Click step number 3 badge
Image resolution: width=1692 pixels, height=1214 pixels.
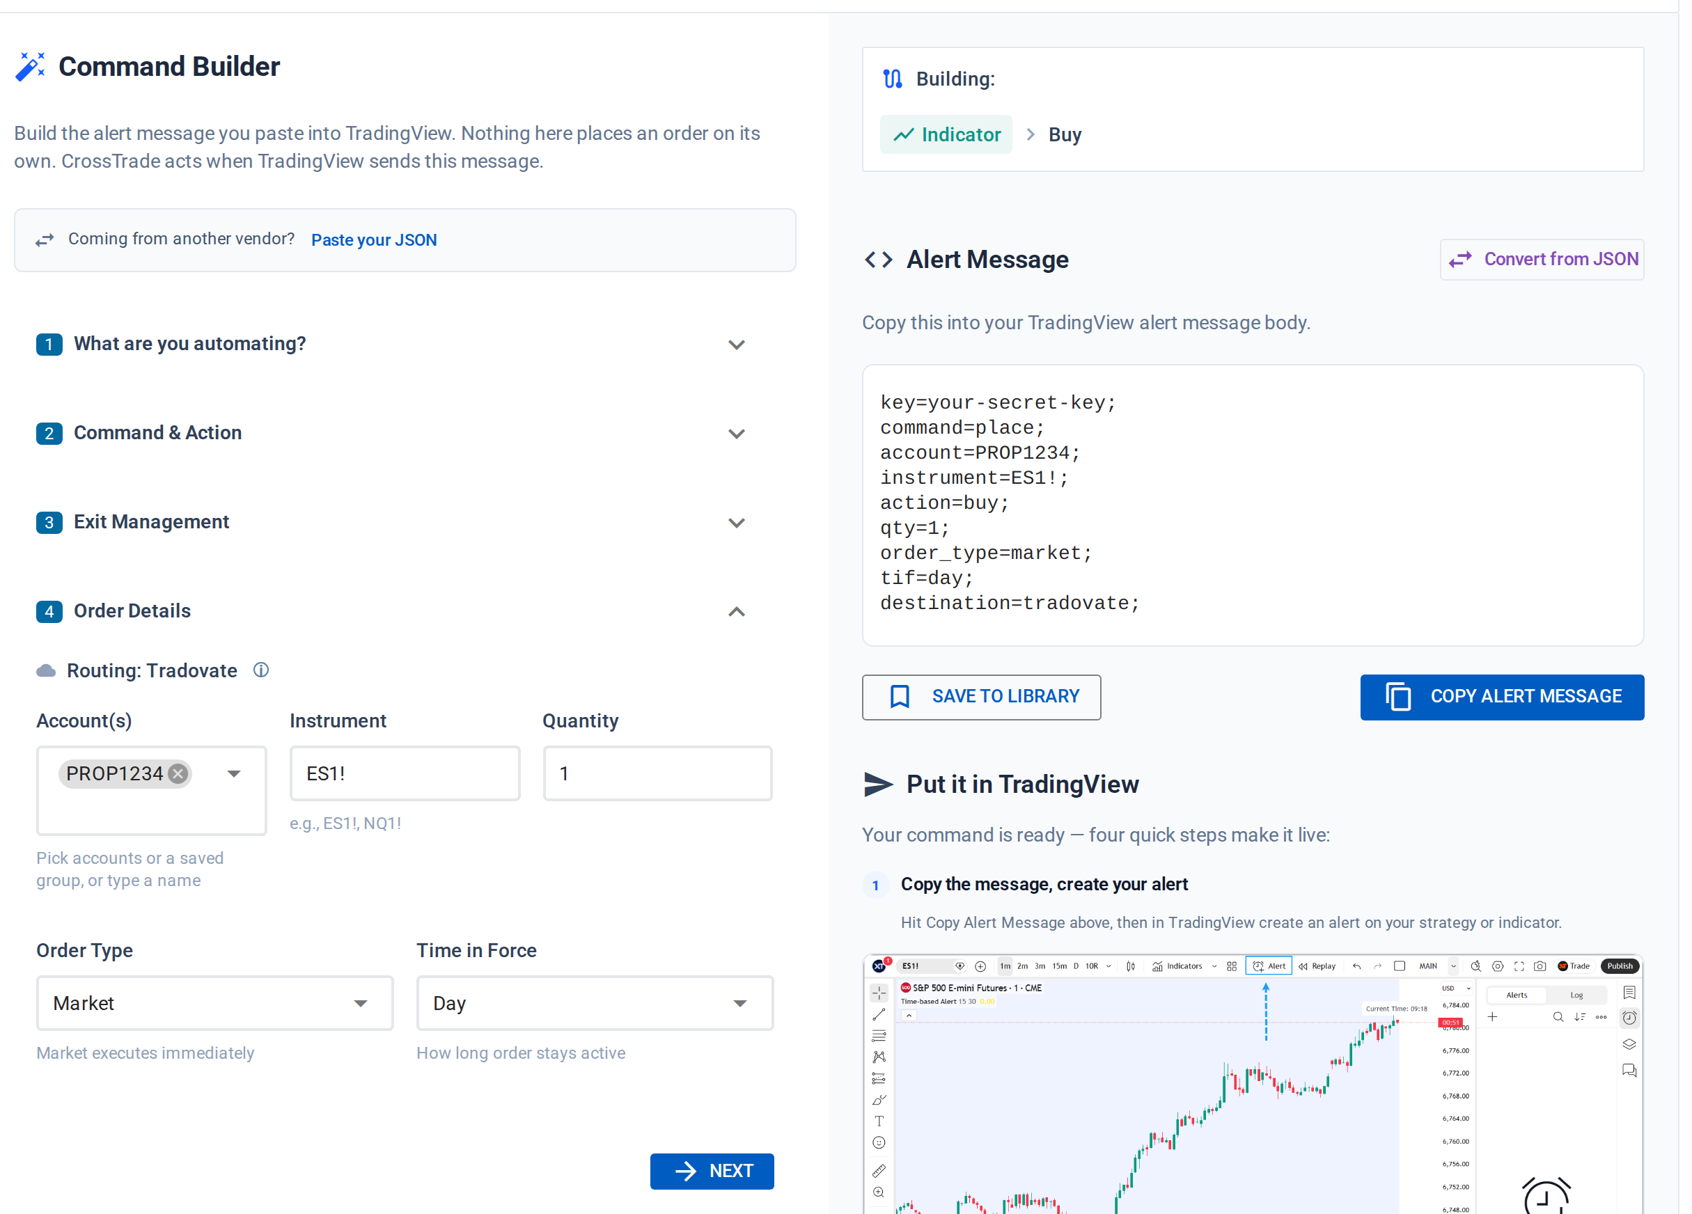click(49, 523)
